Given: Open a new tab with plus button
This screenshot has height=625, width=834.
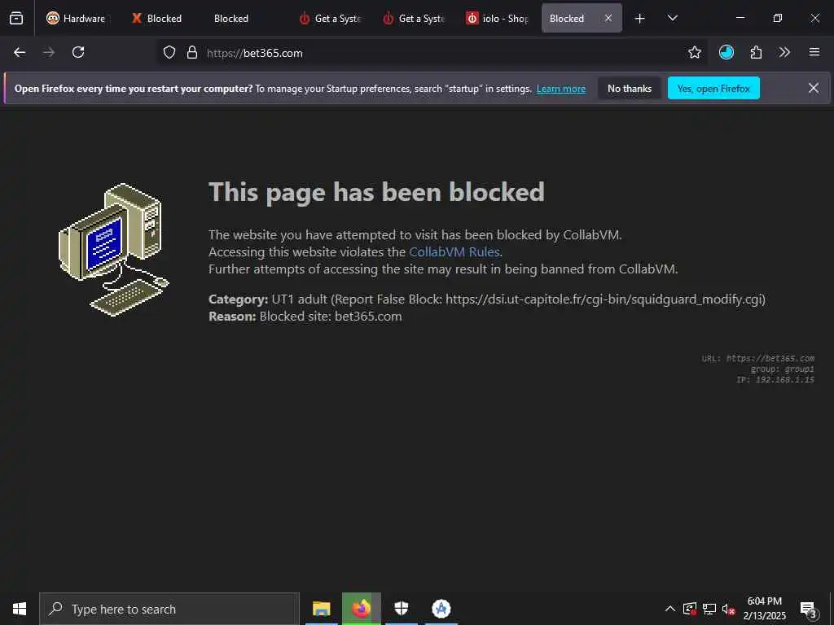Looking at the screenshot, I should tap(640, 19).
